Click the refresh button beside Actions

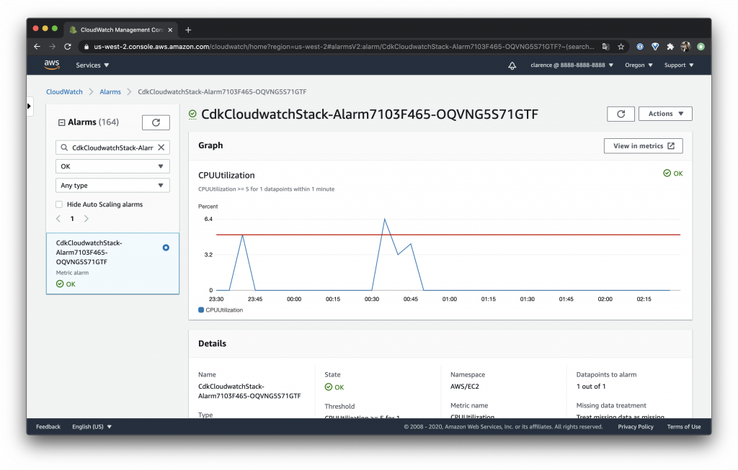coord(621,114)
